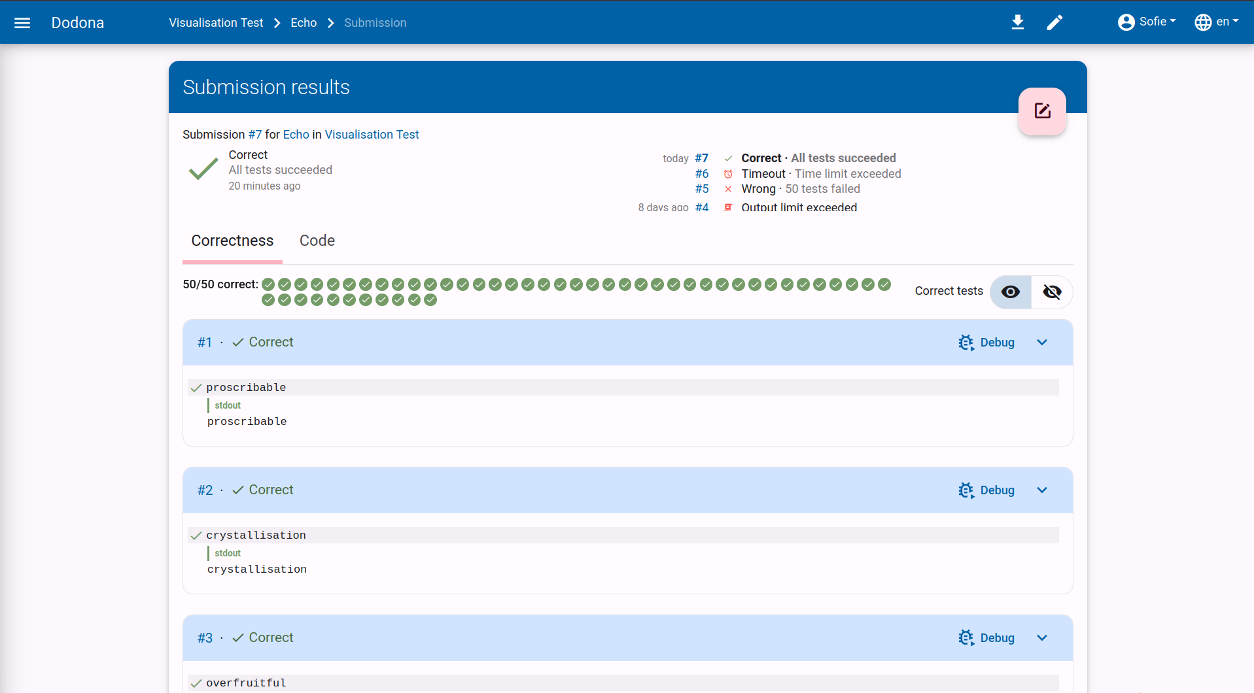The image size is (1254, 693).
Task: Click the 50/50 correct label
Action: [220, 284]
